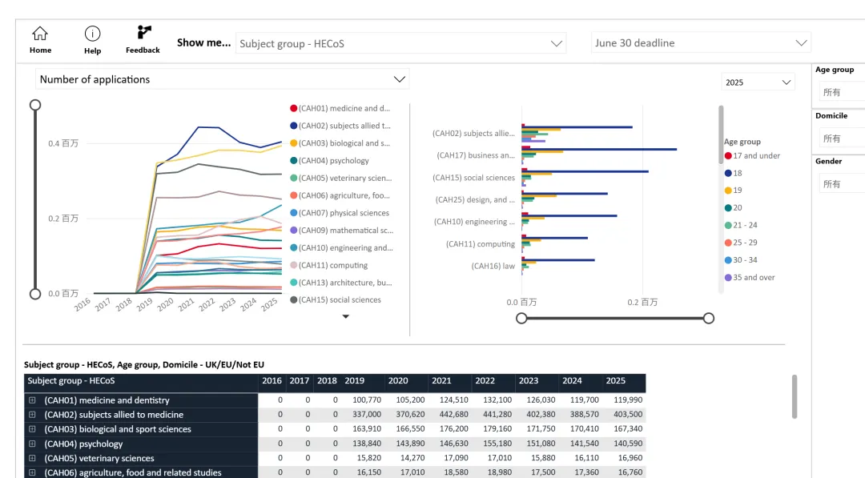The image size is (865, 478).
Task: Open the June 30 deadline dropdown
Action: [x=701, y=43]
